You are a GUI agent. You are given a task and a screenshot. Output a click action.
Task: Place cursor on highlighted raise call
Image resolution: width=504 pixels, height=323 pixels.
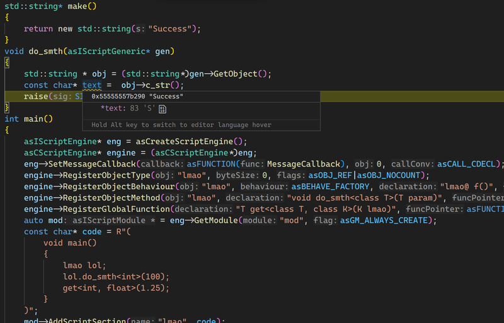point(36,97)
